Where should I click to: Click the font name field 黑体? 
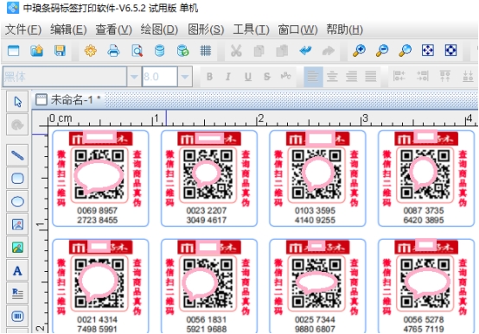(x=65, y=77)
